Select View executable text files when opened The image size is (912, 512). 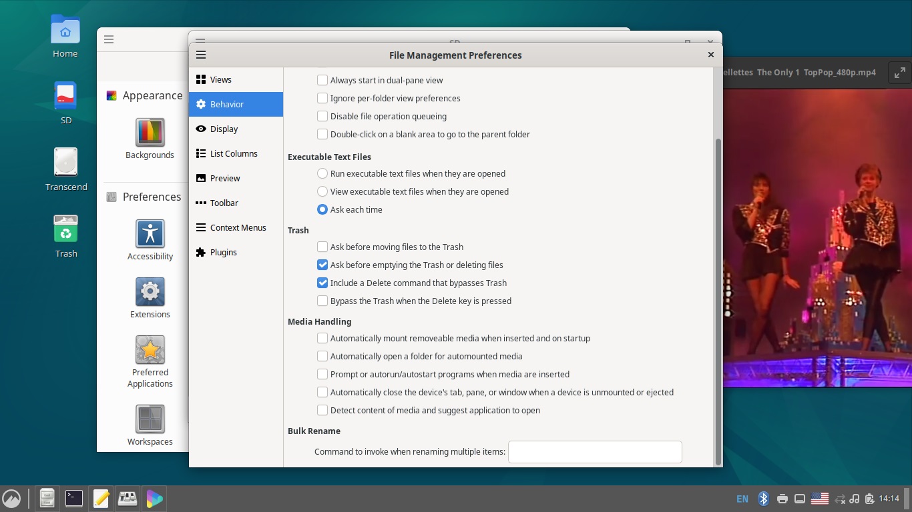(x=322, y=191)
